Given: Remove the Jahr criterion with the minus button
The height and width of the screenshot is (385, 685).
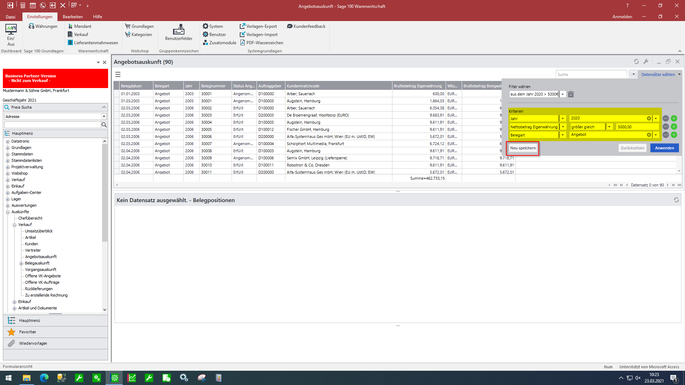Looking at the screenshot, I should pyautogui.click(x=666, y=118).
